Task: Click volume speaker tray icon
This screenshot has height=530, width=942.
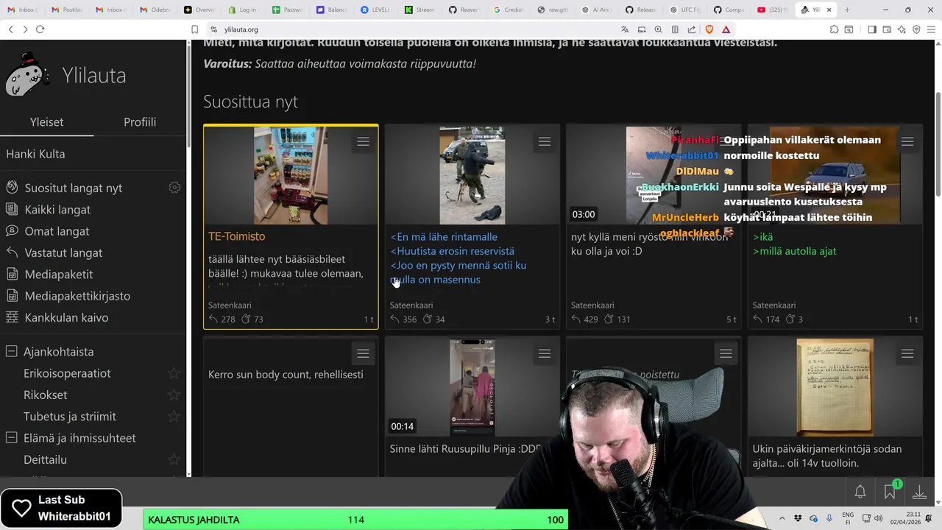Action: coord(879,518)
